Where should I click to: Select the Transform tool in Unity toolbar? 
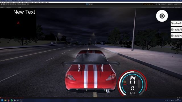(13, 4)
